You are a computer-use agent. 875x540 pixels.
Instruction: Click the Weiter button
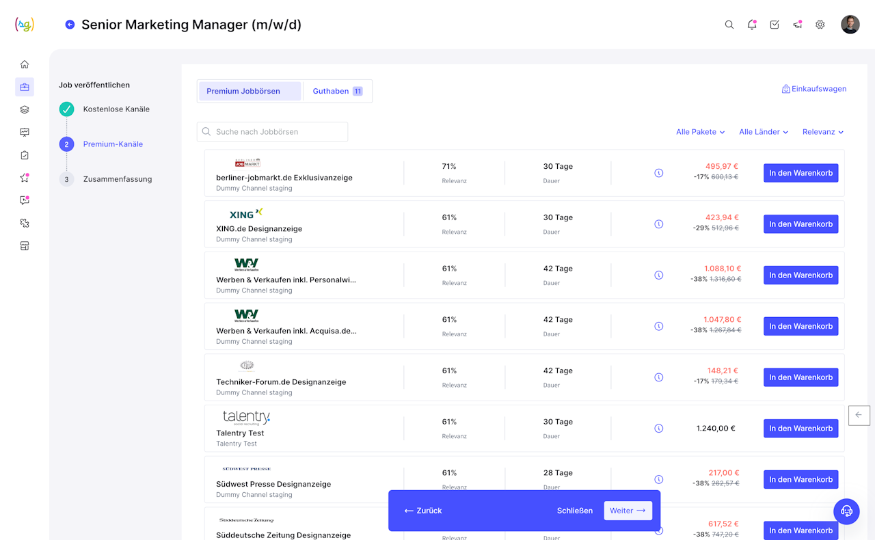pos(628,511)
